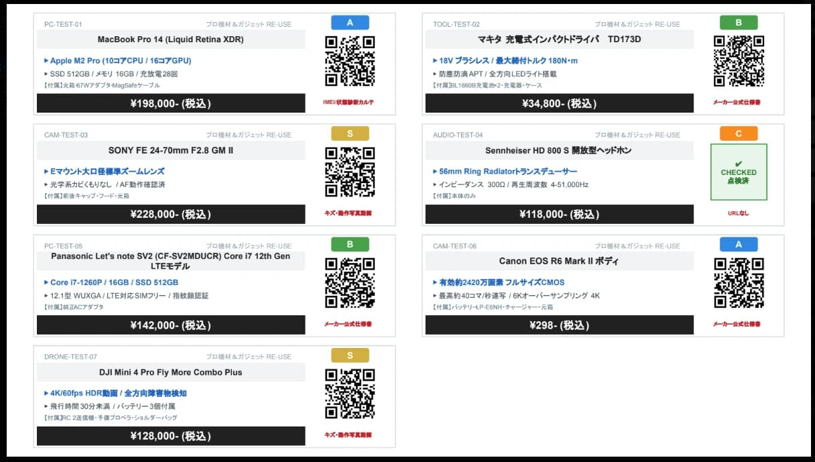Open キズ・動作写真動画 on the DJI Mini card
The height and width of the screenshot is (462, 815).
(348, 435)
